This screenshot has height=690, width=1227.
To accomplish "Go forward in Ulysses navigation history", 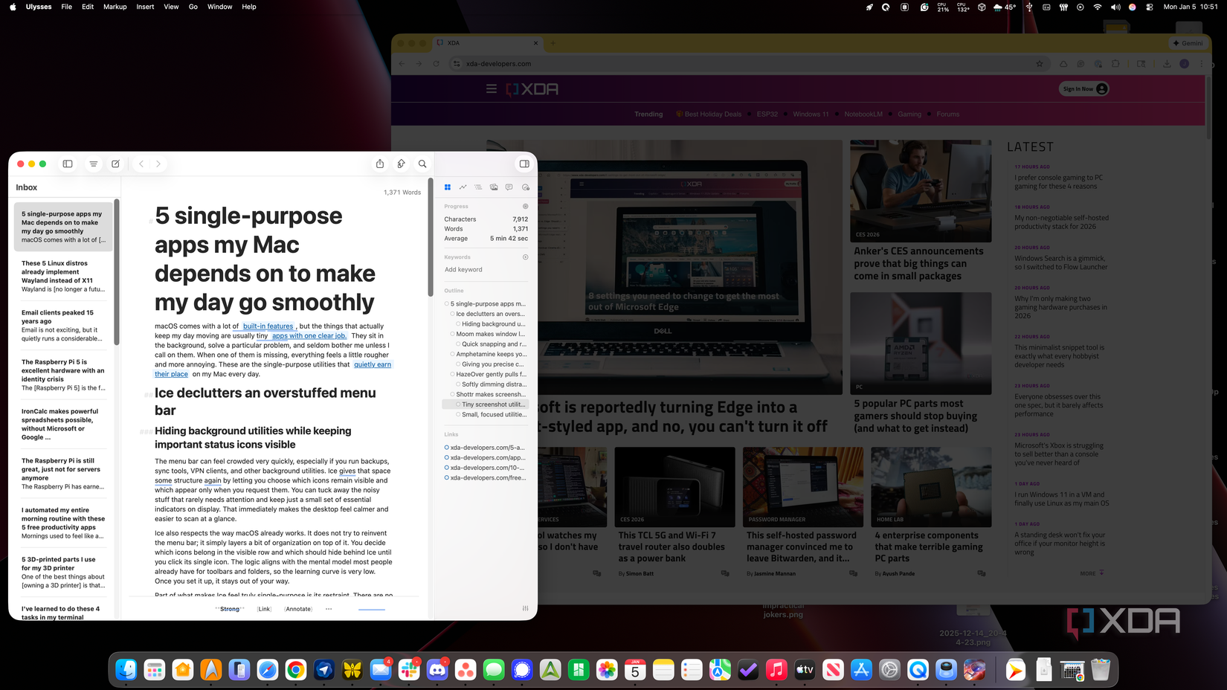I will 158,164.
